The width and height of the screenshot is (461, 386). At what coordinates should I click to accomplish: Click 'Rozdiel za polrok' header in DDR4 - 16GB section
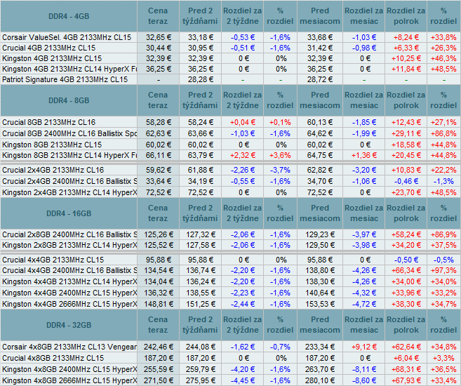[x=406, y=213]
